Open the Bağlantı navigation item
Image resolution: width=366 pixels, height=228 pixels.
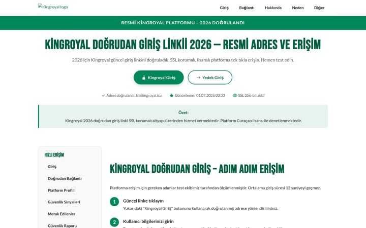click(x=247, y=8)
